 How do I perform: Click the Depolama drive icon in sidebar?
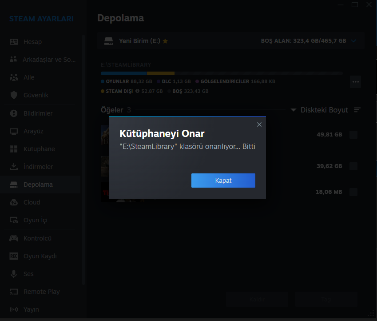click(x=14, y=185)
